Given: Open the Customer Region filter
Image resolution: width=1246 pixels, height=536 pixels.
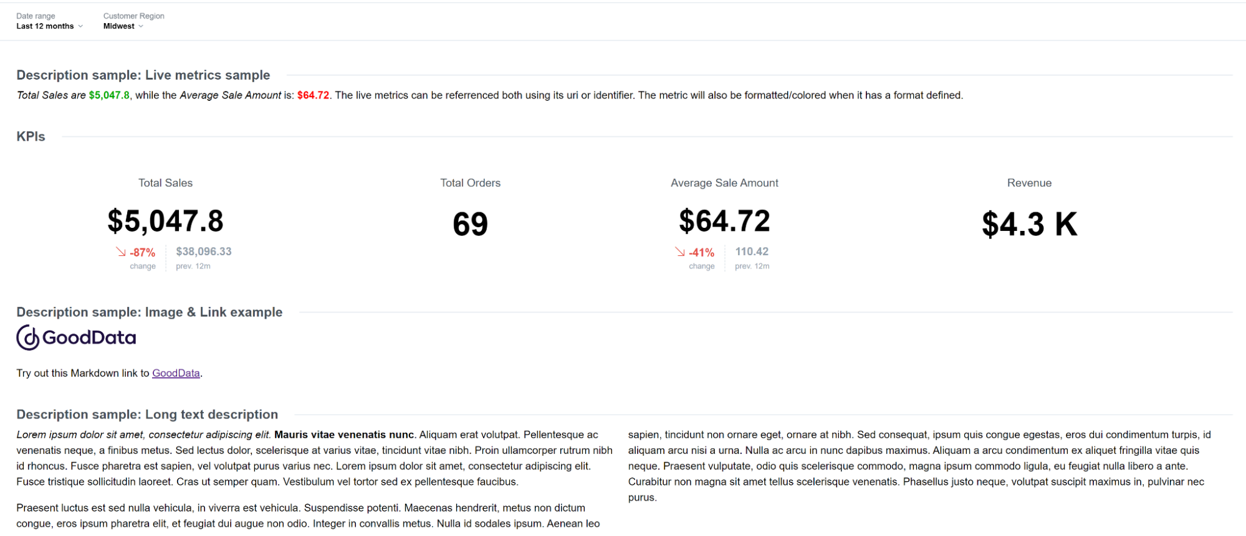Looking at the screenshot, I should tap(122, 26).
